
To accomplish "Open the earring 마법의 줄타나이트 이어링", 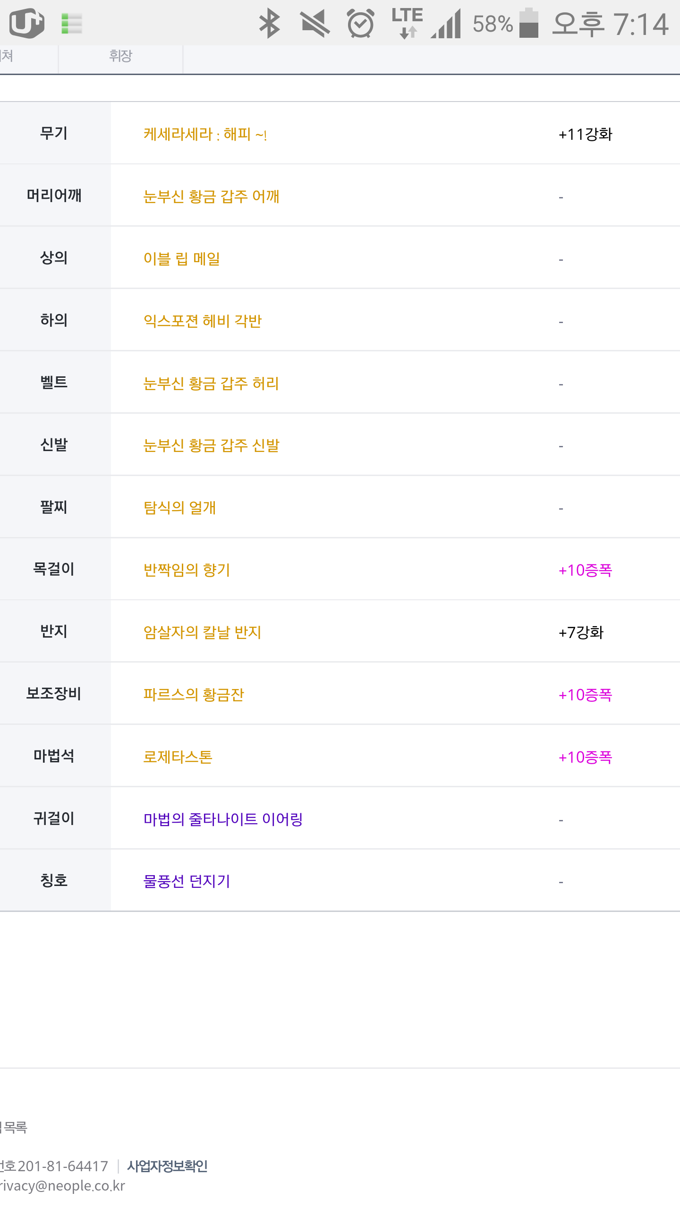I will (223, 819).
